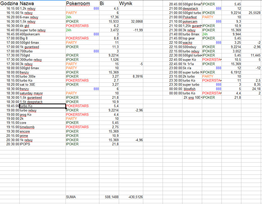Select the Pokerroom header cell

click(82, 4)
